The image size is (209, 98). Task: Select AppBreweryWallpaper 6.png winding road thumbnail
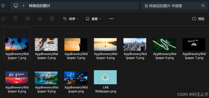tap(164, 44)
